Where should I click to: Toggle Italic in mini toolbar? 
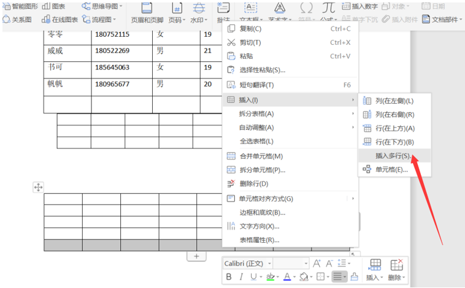pos(241,277)
